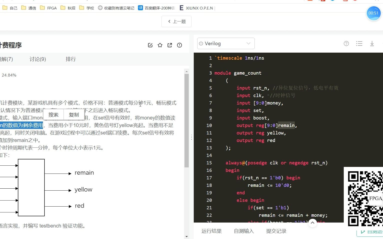Click the report alert icon
This screenshot has height=239, width=383.
(179, 45)
